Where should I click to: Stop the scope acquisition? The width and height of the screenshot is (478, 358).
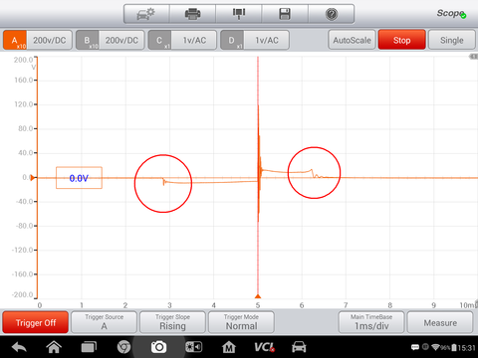point(401,40)
